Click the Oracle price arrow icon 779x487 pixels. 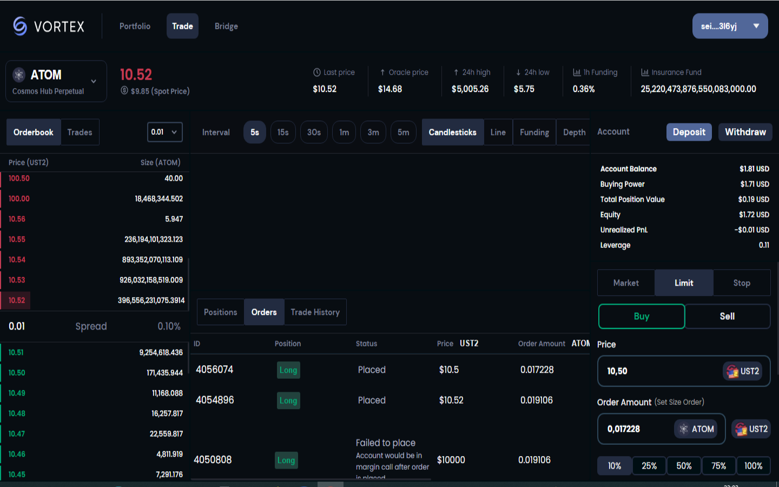pyautogui.click(x=382, y=72)
